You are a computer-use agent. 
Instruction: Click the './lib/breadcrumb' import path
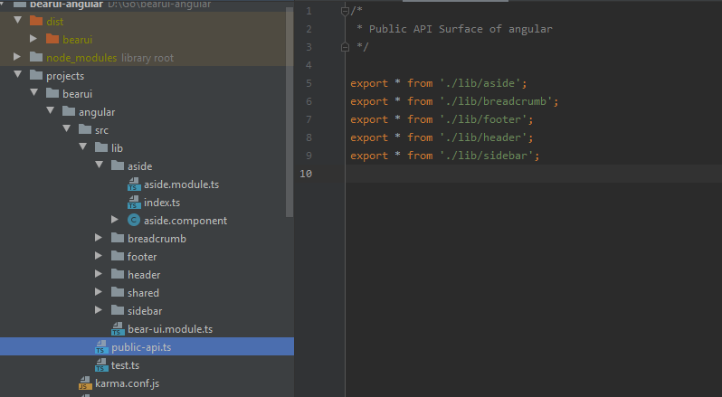[496, 100]
